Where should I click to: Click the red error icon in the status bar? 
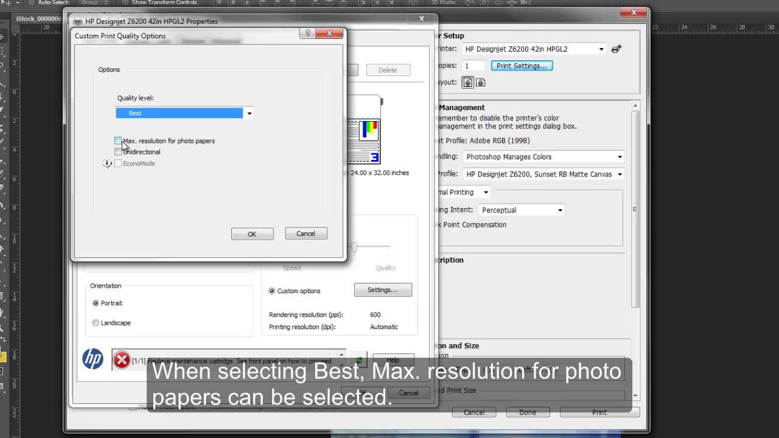[x=122, y=360]
